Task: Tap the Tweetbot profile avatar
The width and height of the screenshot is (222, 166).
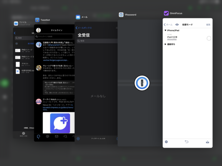Action: pos(38,30)
